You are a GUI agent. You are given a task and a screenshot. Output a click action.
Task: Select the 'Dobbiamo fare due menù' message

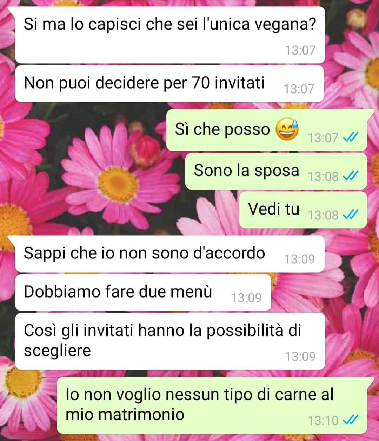pos(143,293)
